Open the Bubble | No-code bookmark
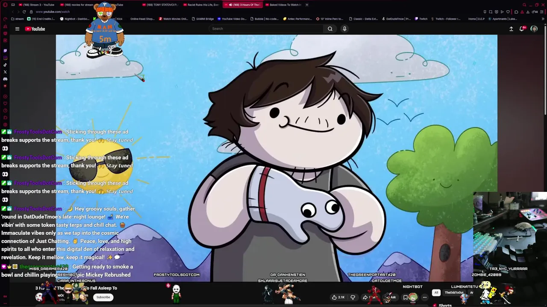This screenshot has width=547, height=307. pyautogui.click(x=264, y=19)
